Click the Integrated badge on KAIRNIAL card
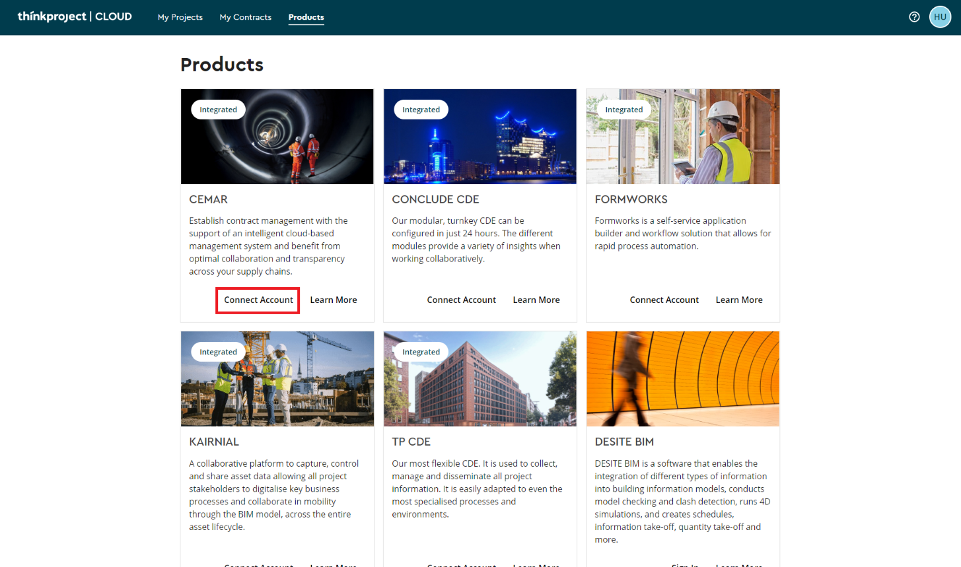961x567 pixels. (x=219, y=352)
